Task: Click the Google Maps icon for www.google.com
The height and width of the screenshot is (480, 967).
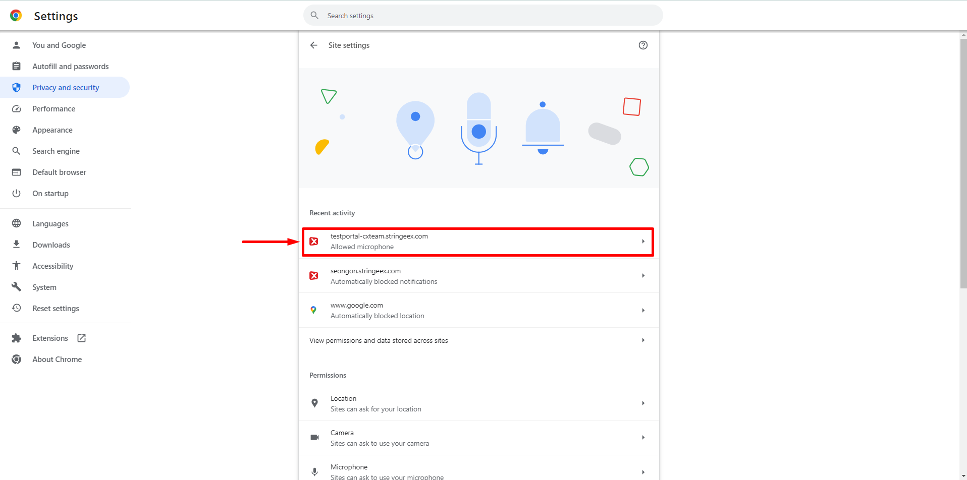Action: coord(313,310)
